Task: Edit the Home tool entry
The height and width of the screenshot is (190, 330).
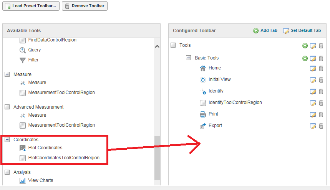Action: coord(313,68)
